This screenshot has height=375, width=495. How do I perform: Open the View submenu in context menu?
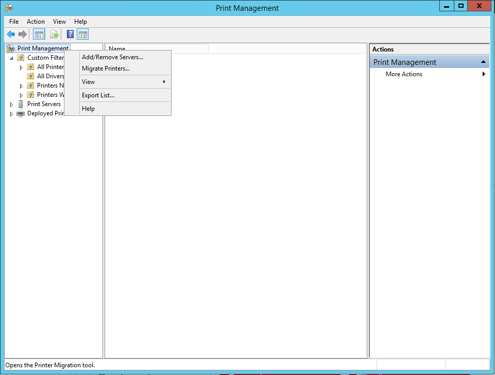pyautogui.click(x=125, y=82)
